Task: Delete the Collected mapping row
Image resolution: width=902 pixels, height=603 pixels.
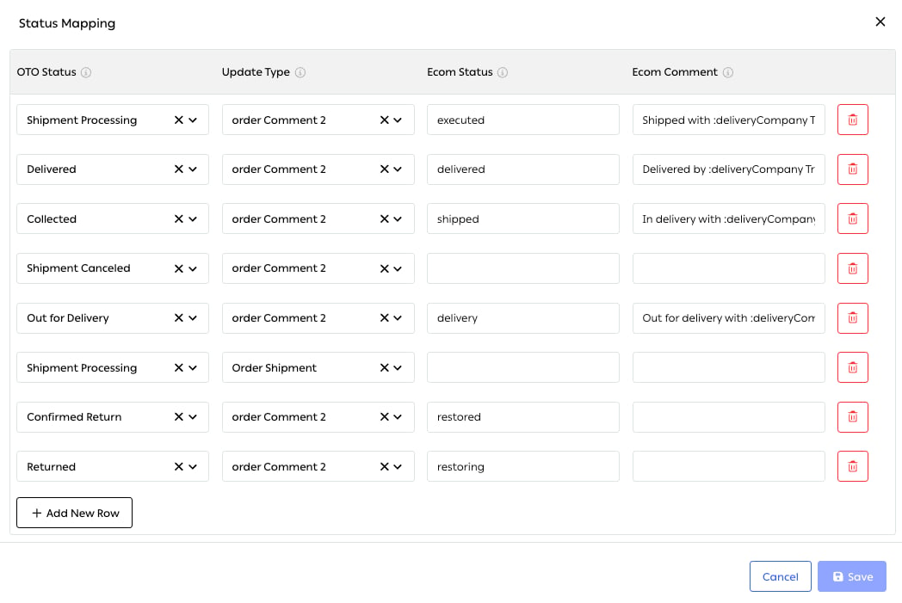Action: pyautogui.click(x=853, y=218)
